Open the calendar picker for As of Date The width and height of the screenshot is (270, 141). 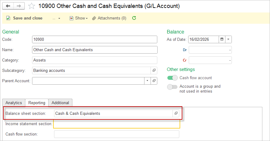point(222,39)
